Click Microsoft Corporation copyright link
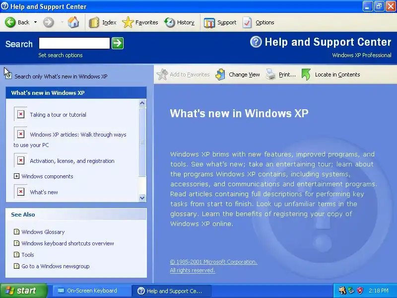Viewport: 397px width, 298px height. (214, 262)
